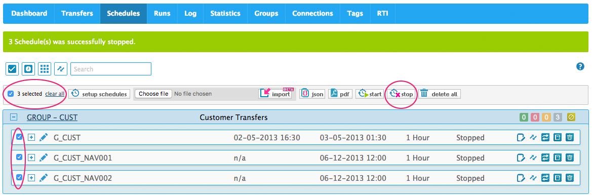Screen dimensions: 593x196
Task: Open the GROUP - CUST link
Action: coord(52,117)
